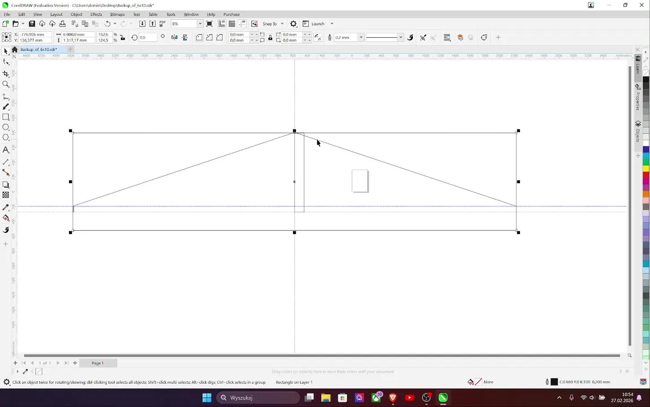Image resolution: width=650 pixels, height=407 pixels.
Task: Open the Effects menu
Action: coord(96,14)
